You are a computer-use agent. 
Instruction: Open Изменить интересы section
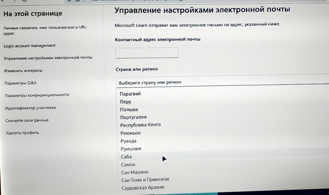23,71
